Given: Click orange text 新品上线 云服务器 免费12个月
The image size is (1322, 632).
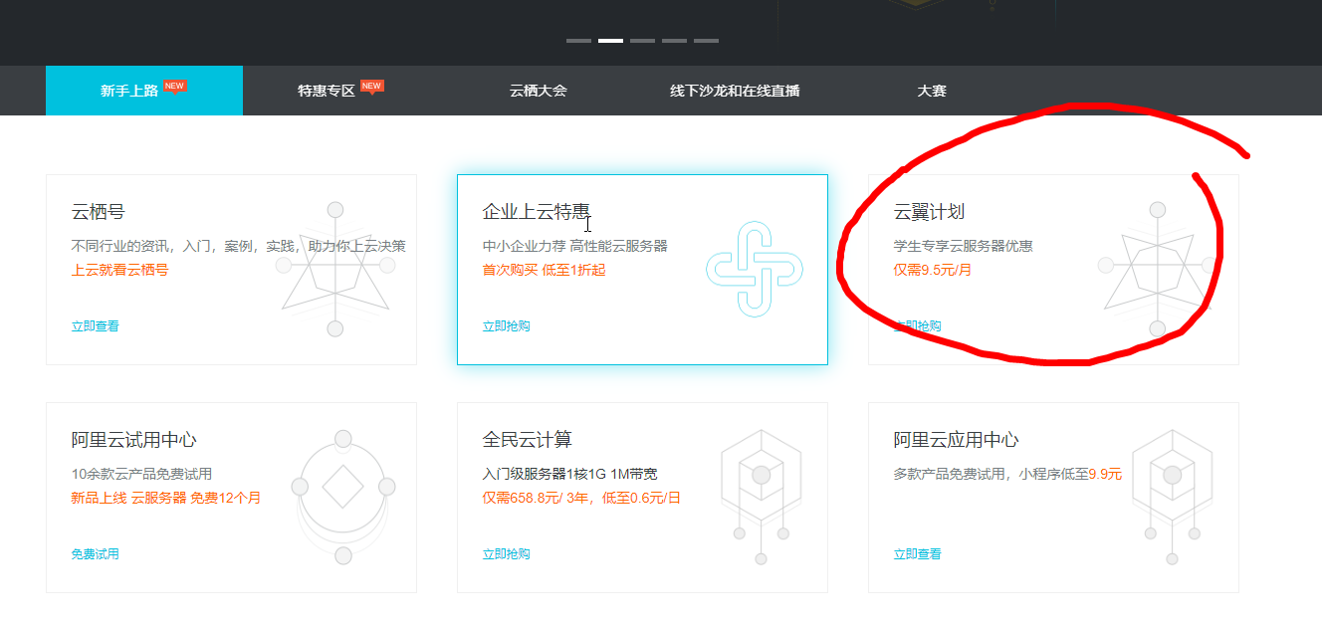Looking at the screenshot, I should 166,498.
